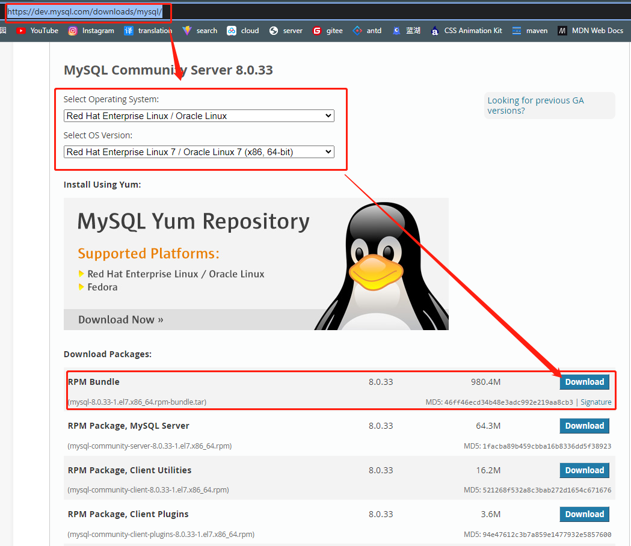This screenshot has height=546, width=631.
Task: Click the 蓝湖 bookmark icon
Action: 396,31
